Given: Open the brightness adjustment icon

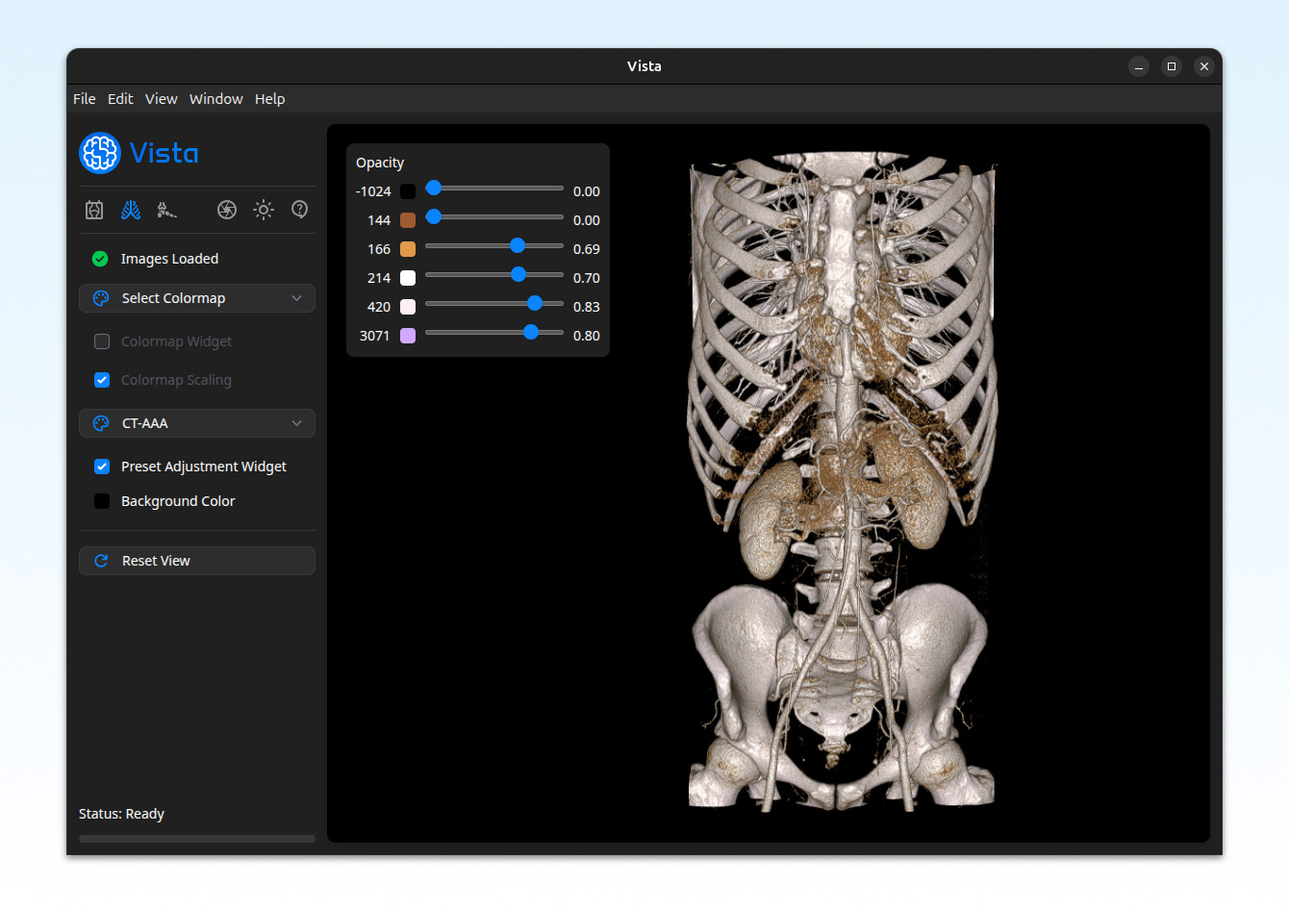Looking at the screenshot, I should tap(263, 209).
